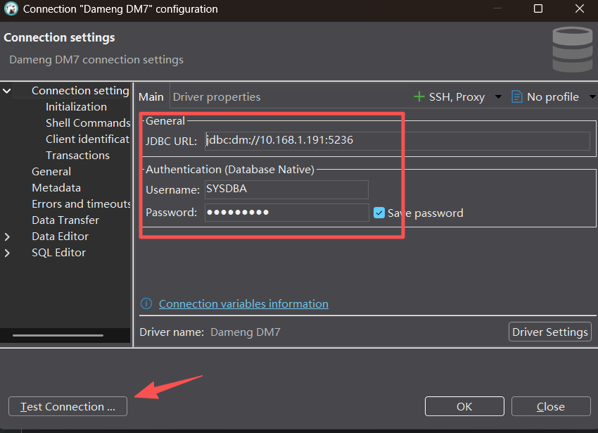Click the green plus SSH, Proxy icon
The height and width of the screenshot is (433, 598).
(x=419, y=96)
